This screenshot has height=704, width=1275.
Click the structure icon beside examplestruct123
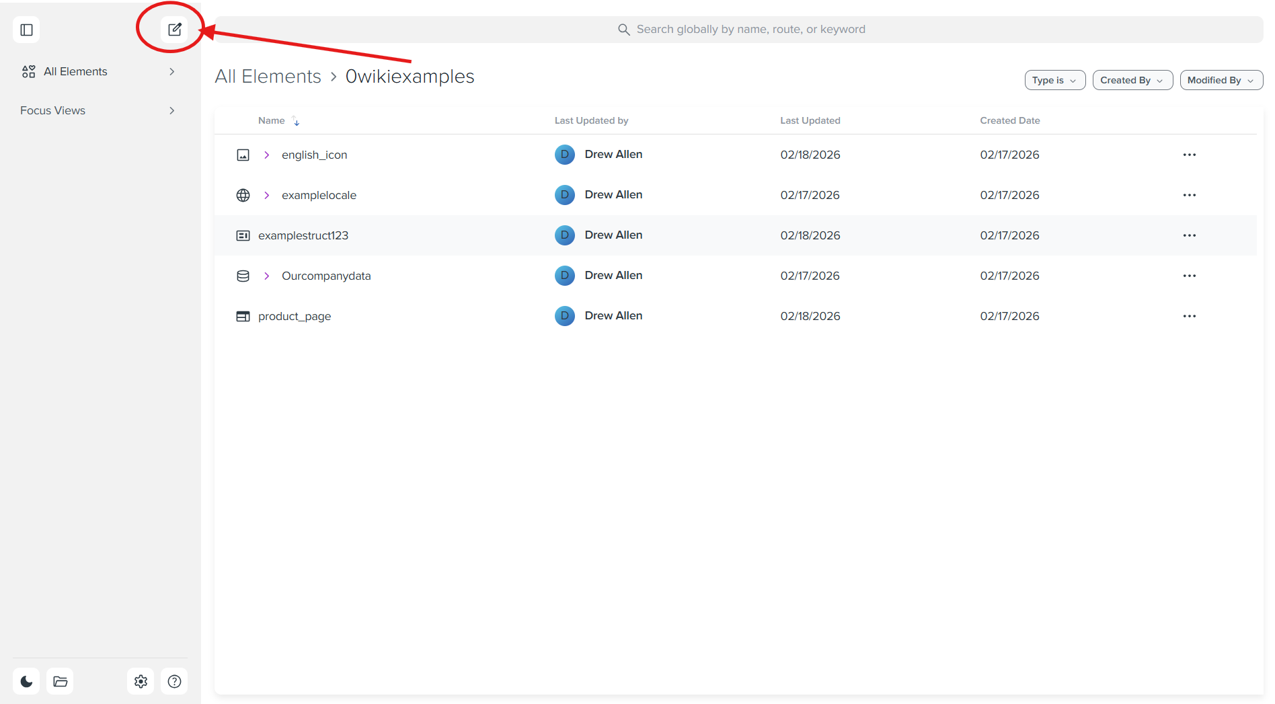(x=243, y=235)
